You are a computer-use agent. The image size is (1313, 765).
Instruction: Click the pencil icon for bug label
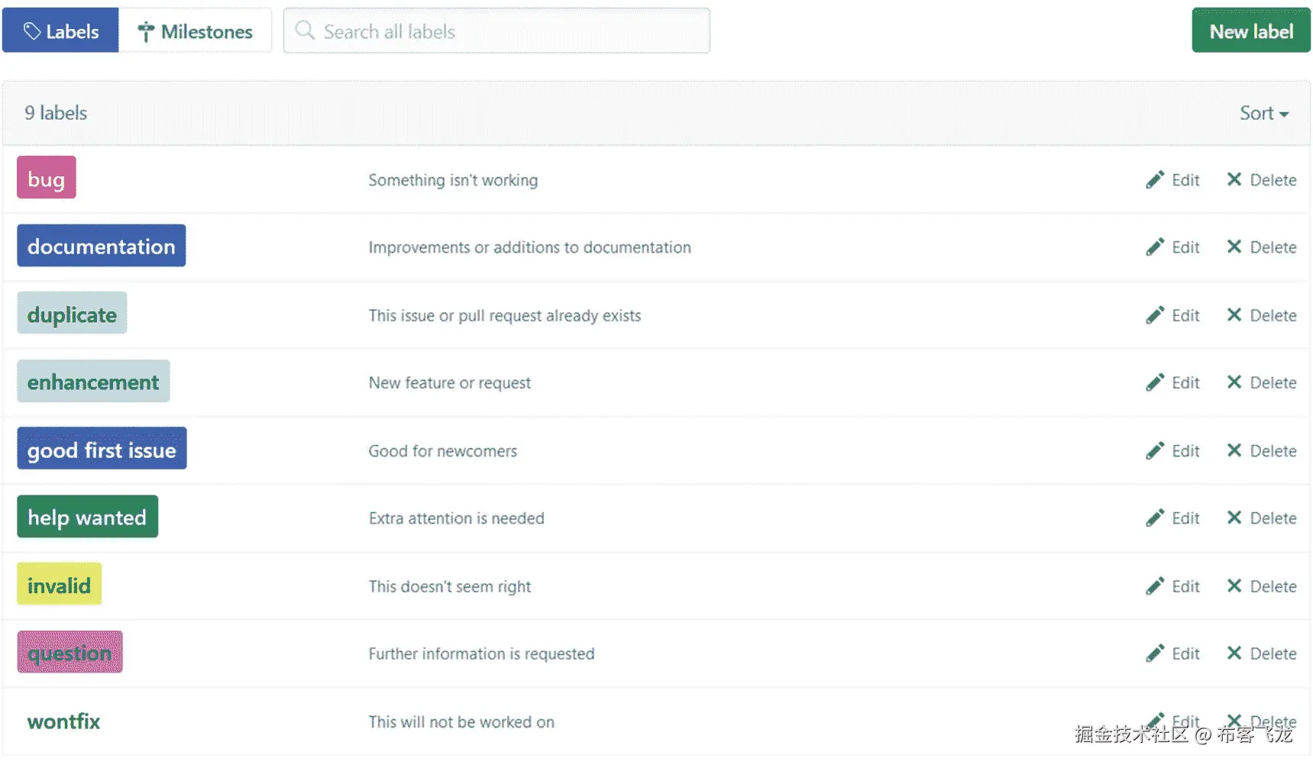(1155, 180)
